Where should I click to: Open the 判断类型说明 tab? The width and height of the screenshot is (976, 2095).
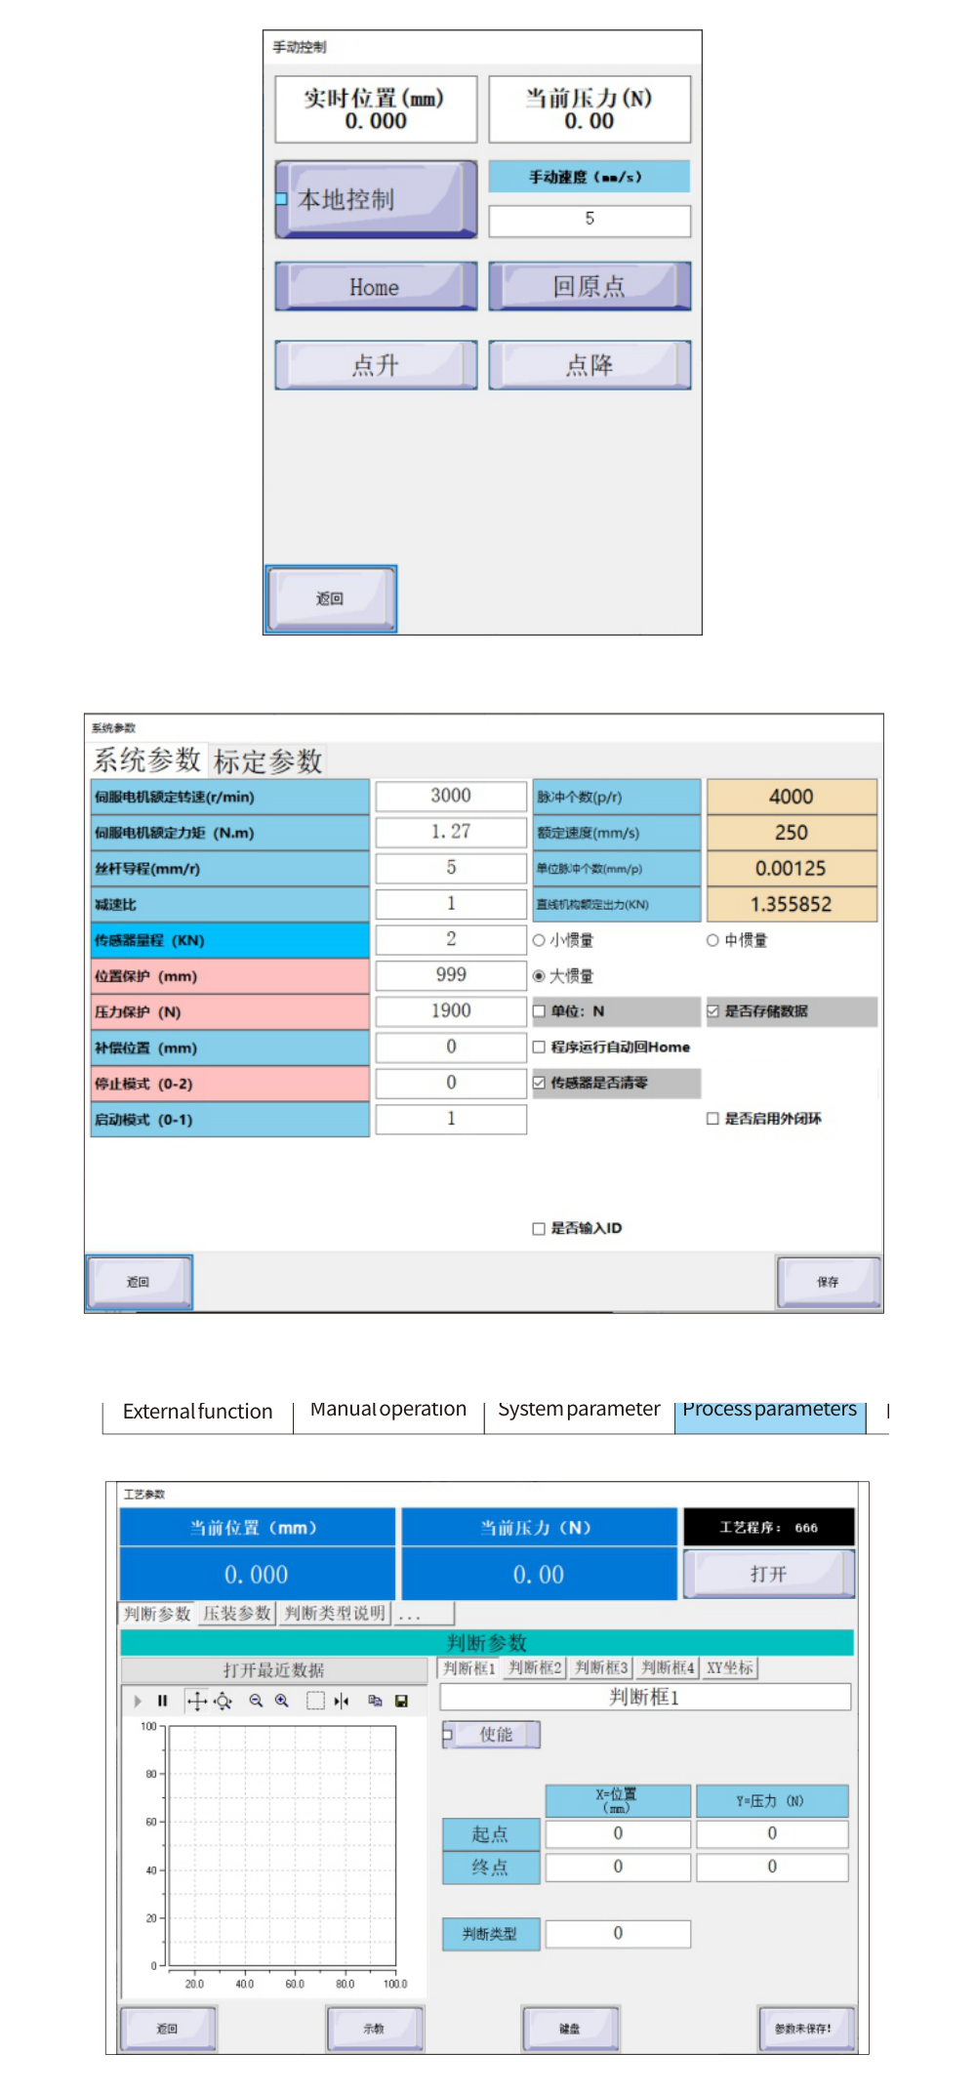[335, 1614]
